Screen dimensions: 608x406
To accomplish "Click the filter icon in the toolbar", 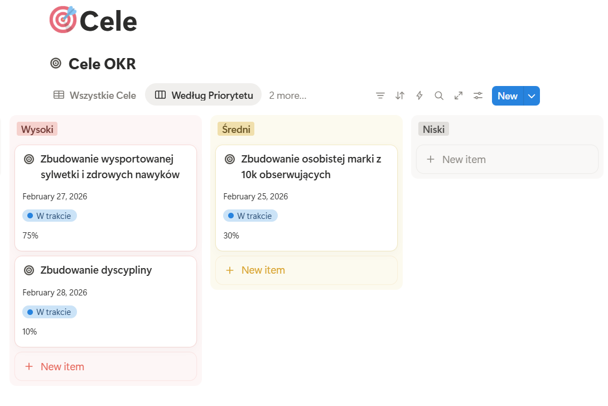I will (x=380, y=95).
